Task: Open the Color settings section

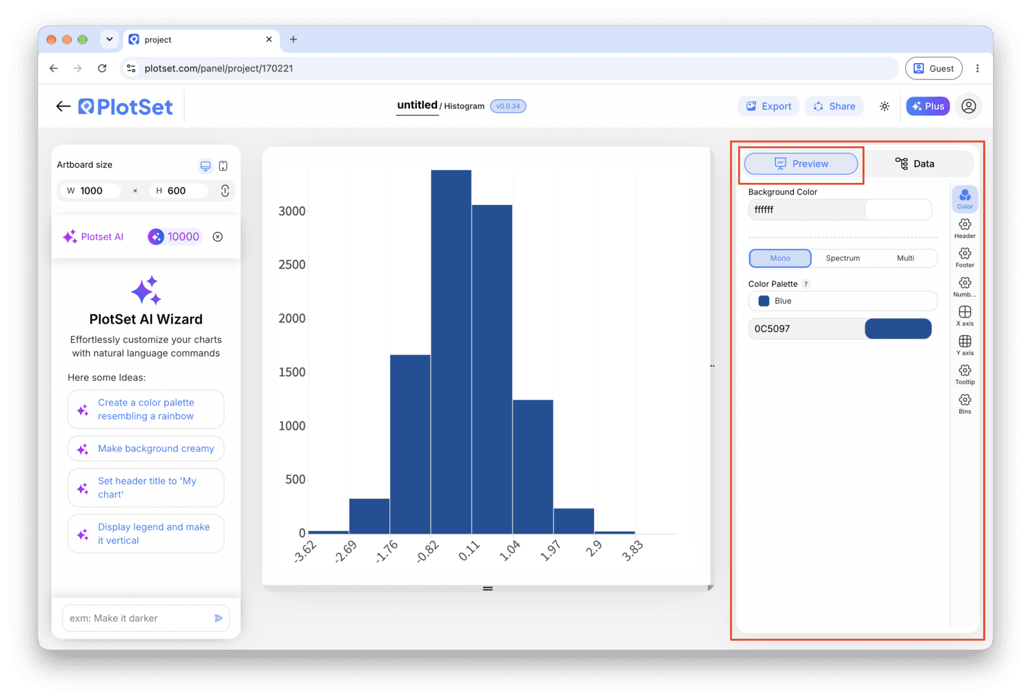Action: tap(965, 199)
